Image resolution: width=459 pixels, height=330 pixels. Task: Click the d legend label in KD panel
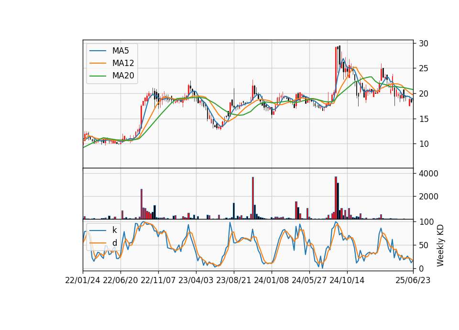tap(114, 243)
